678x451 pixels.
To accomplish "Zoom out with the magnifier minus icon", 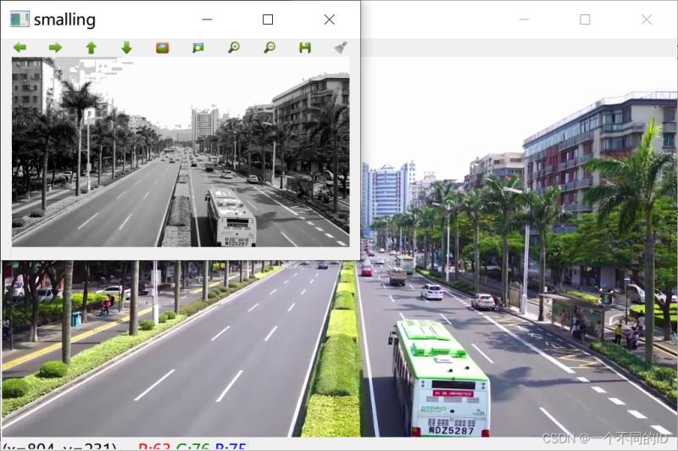I will pos(269,47).
